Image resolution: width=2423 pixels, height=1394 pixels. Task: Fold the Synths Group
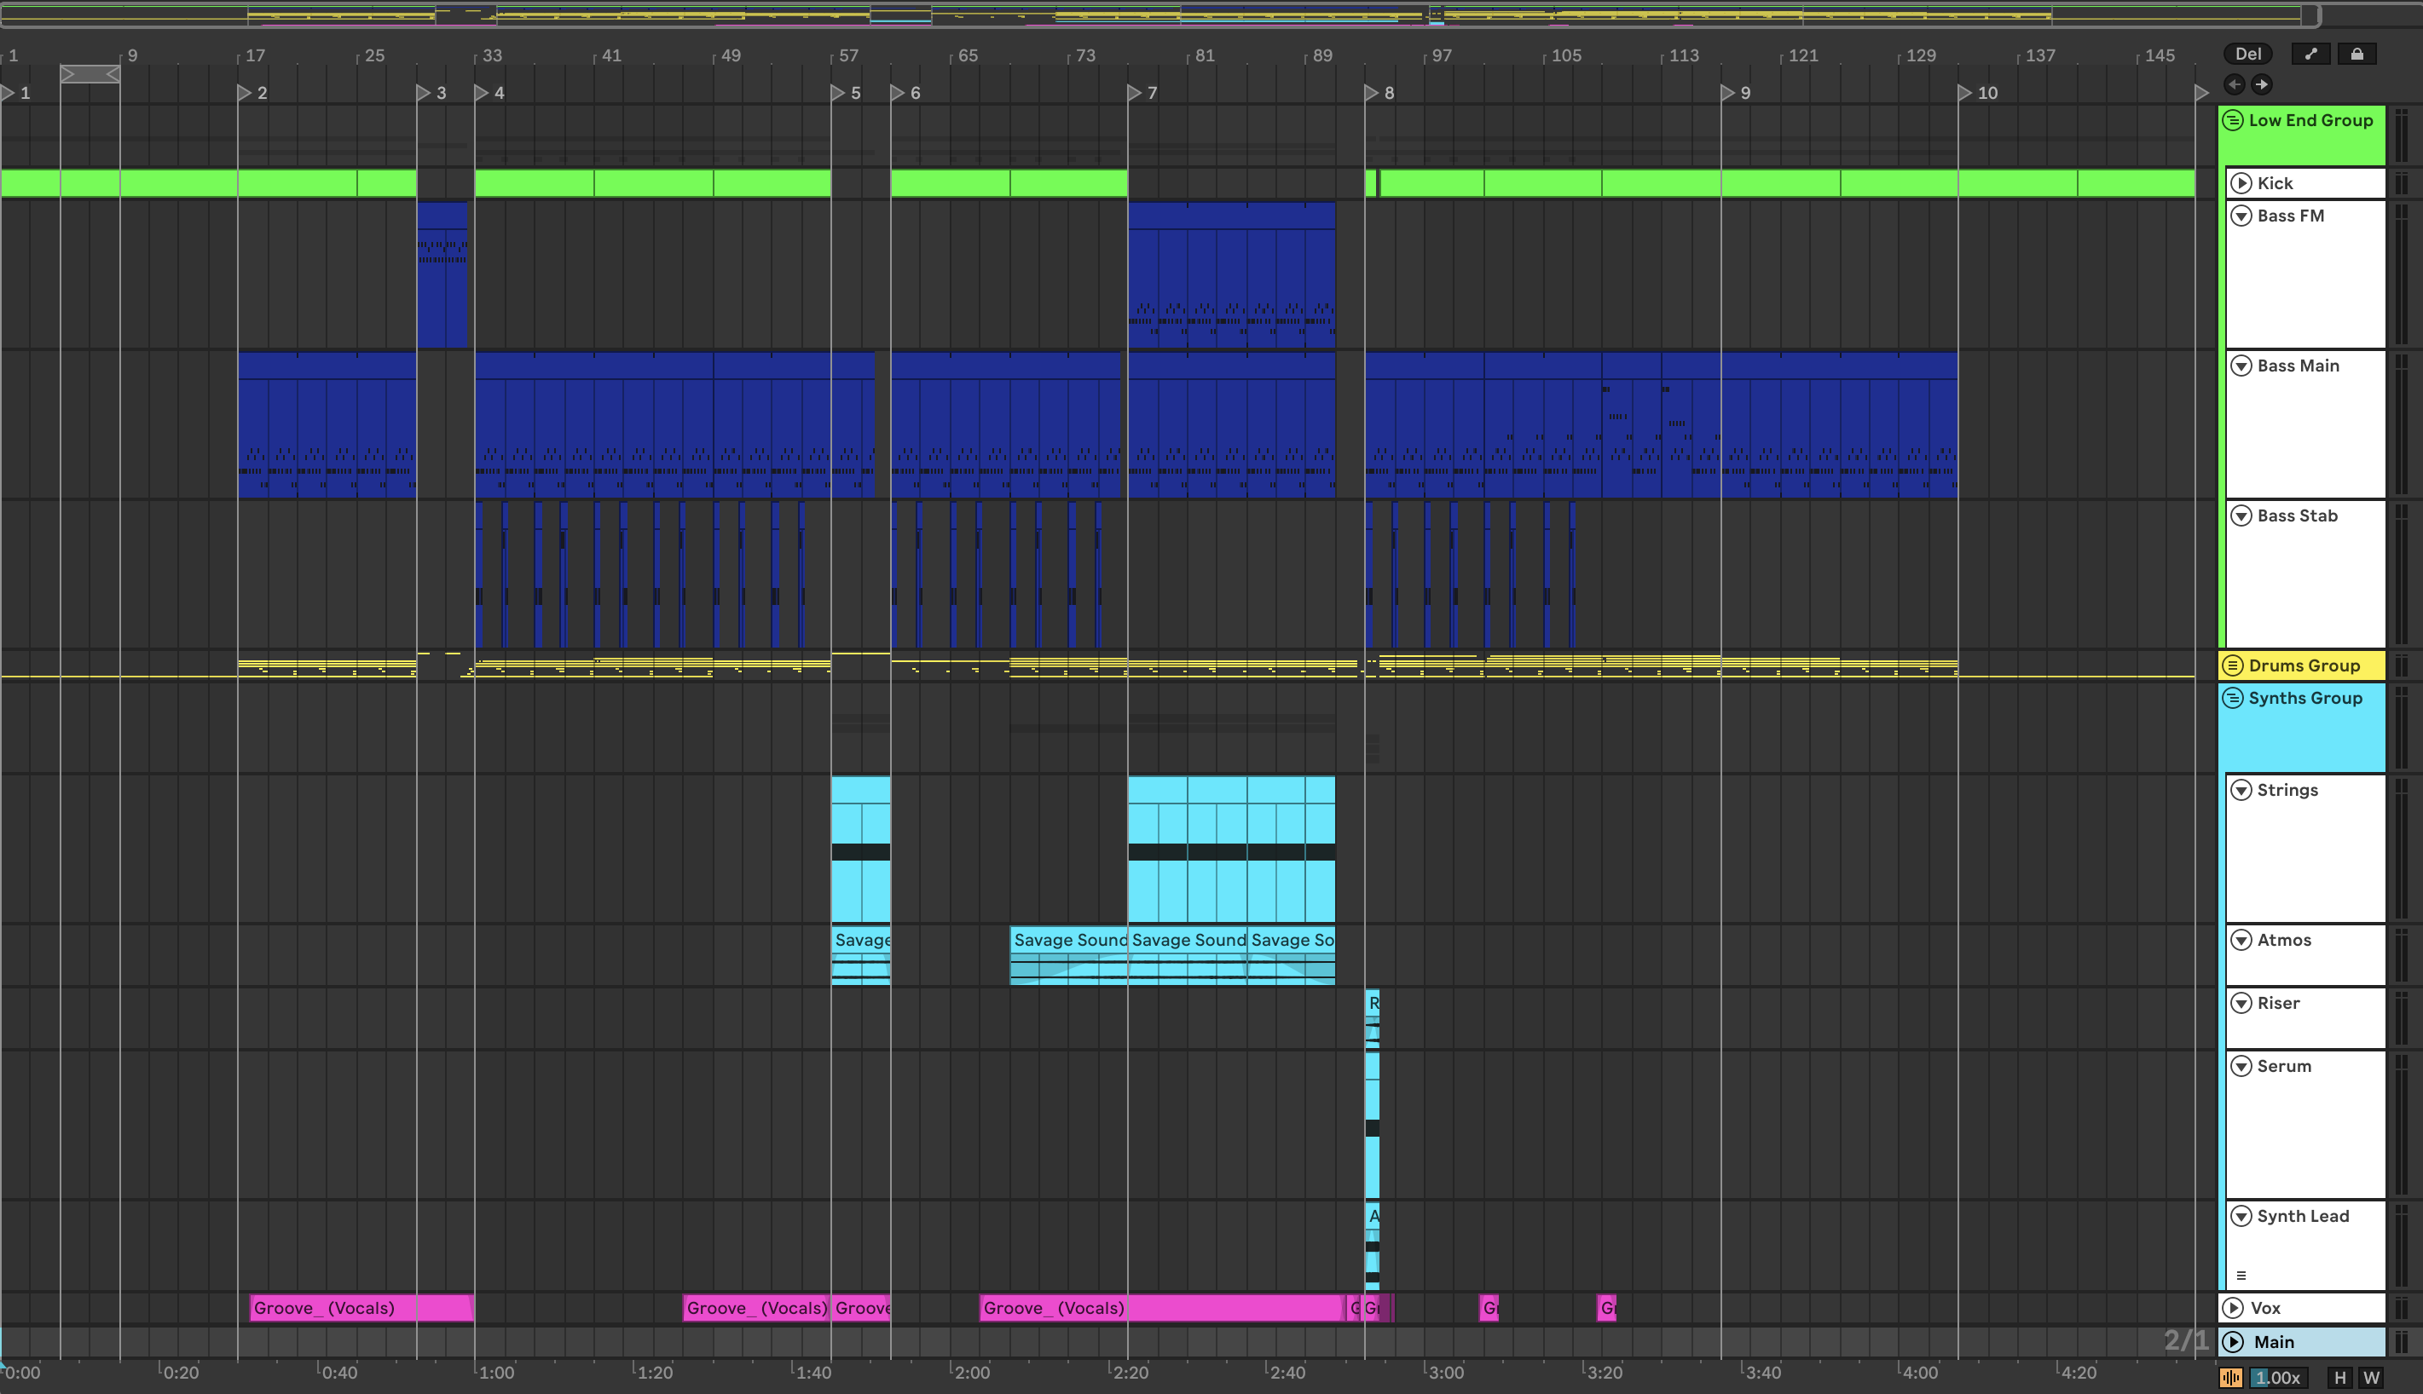(2232, 698)
